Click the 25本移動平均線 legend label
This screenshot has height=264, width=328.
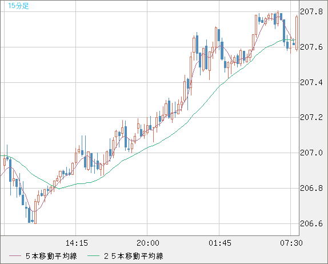coord(134,256)
